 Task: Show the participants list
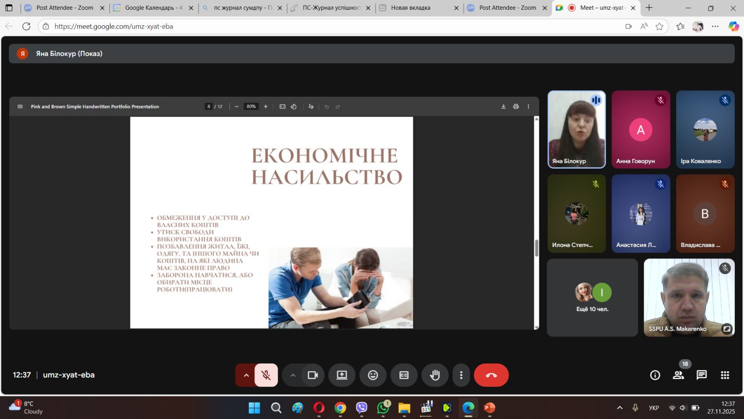678,375
